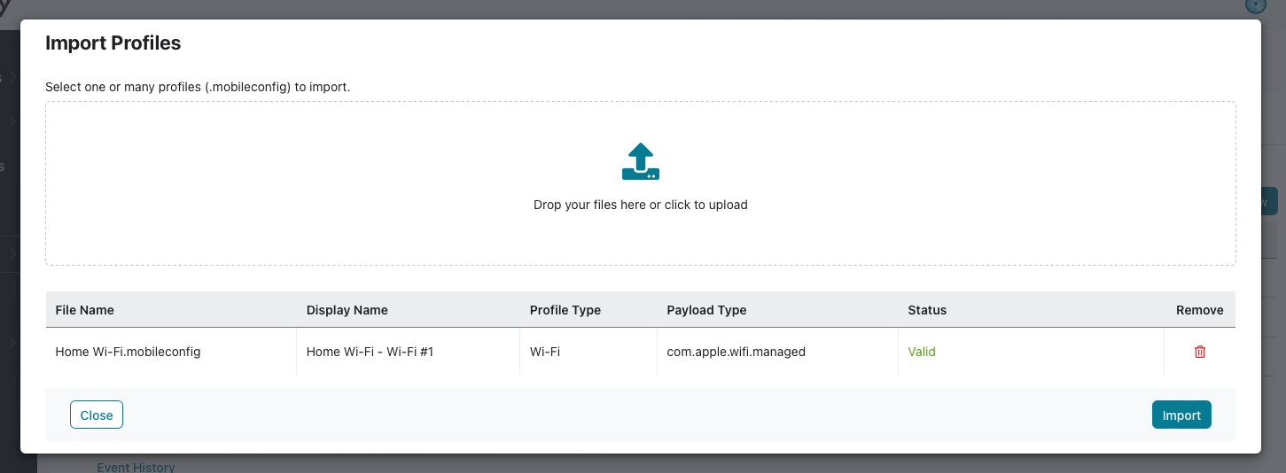Click the Profile Type column header
The width and height of the screenshot is (1286, 473).
(565, 310)
